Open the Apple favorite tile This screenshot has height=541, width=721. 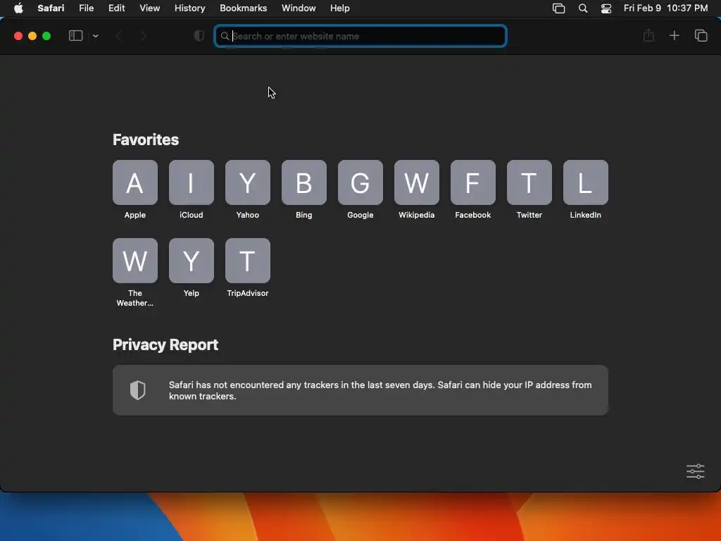click(x=134, y=182)
